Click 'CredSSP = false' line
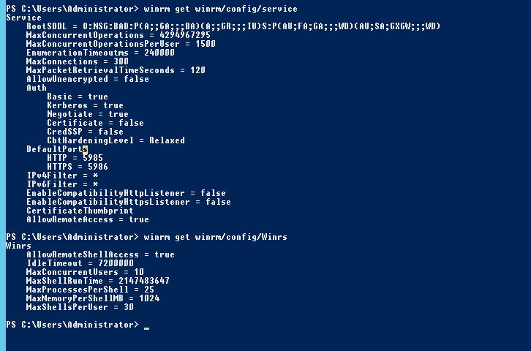The height and width of the screenshot is (351, 531). click(85, 132)
